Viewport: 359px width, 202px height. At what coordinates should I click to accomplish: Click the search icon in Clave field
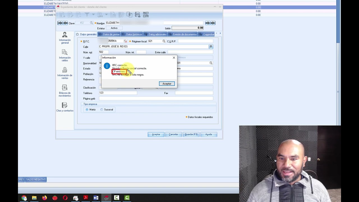pos(91,23)
